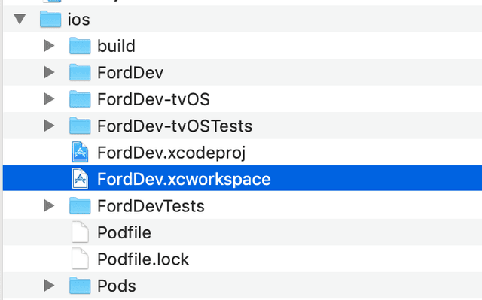Select the FordDev.xcworkspace file icon
Image resolution: width=482 pixels, height=300 pixels.
[x=80, y=179]
